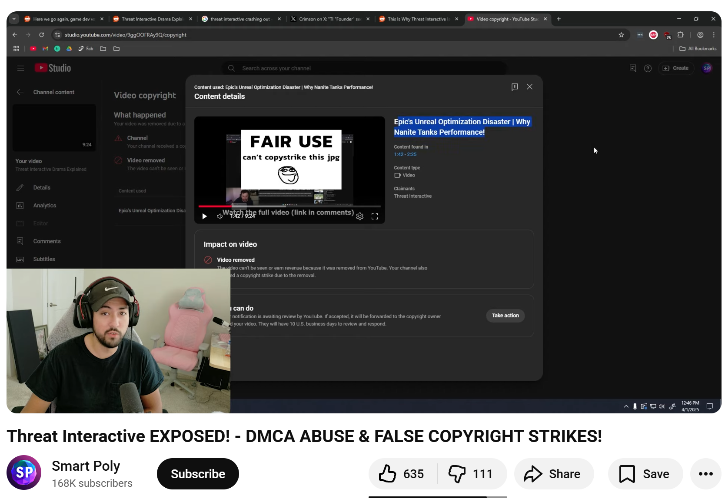The image size is (725, 499).
Task: Expand the system tray hidden icons chevron
Action: (x=626, y=406)
